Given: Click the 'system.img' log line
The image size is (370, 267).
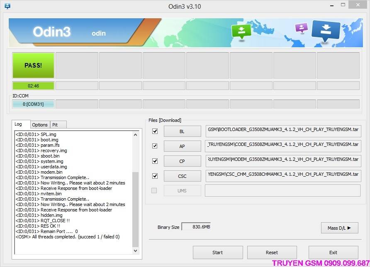Looking at the screenshot, I should (39, 161).
